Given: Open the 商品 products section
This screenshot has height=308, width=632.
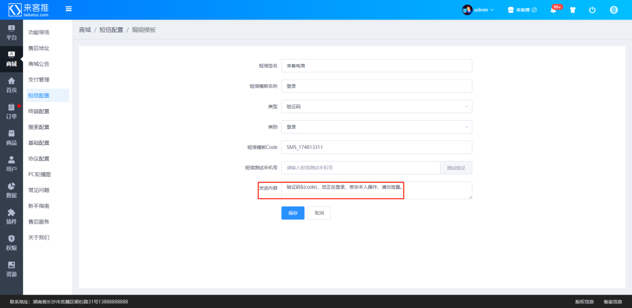Looking at the screenshot, I should pos(11,138).
